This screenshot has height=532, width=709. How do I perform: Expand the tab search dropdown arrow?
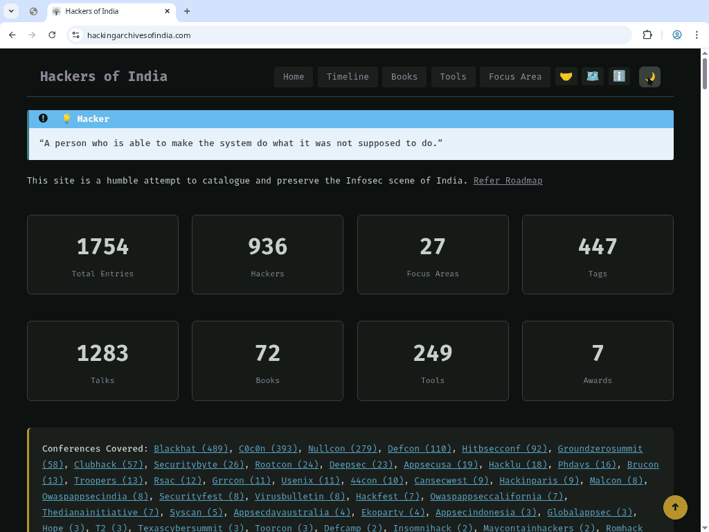click(12, 11)
